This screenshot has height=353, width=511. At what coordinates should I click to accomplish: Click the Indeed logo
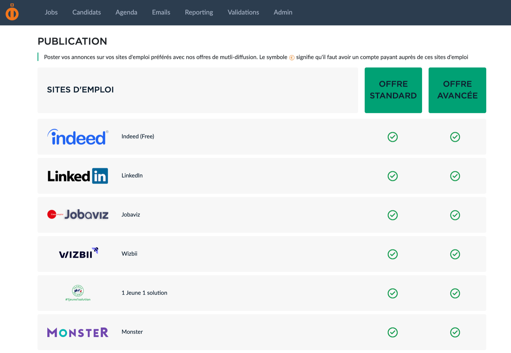(78, 137)
